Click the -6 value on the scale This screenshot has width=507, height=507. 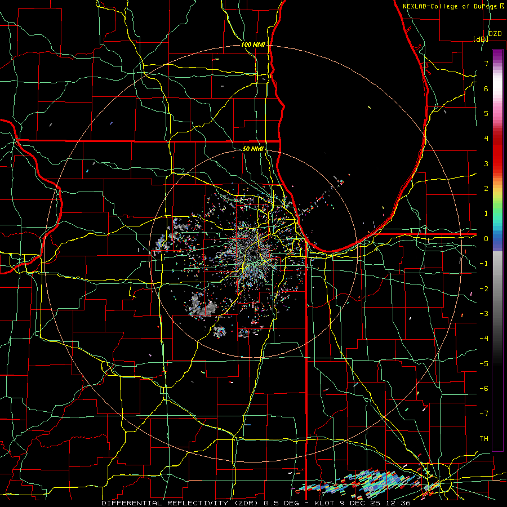click(x=484, y=389)
